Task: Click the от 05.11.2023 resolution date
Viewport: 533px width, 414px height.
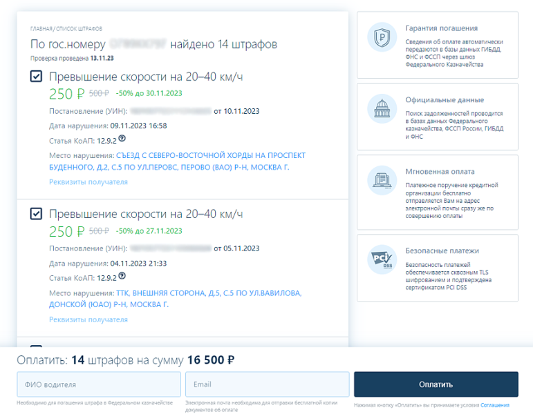Action: 236,248
